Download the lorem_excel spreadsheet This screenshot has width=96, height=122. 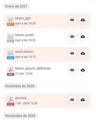[83, 37]
